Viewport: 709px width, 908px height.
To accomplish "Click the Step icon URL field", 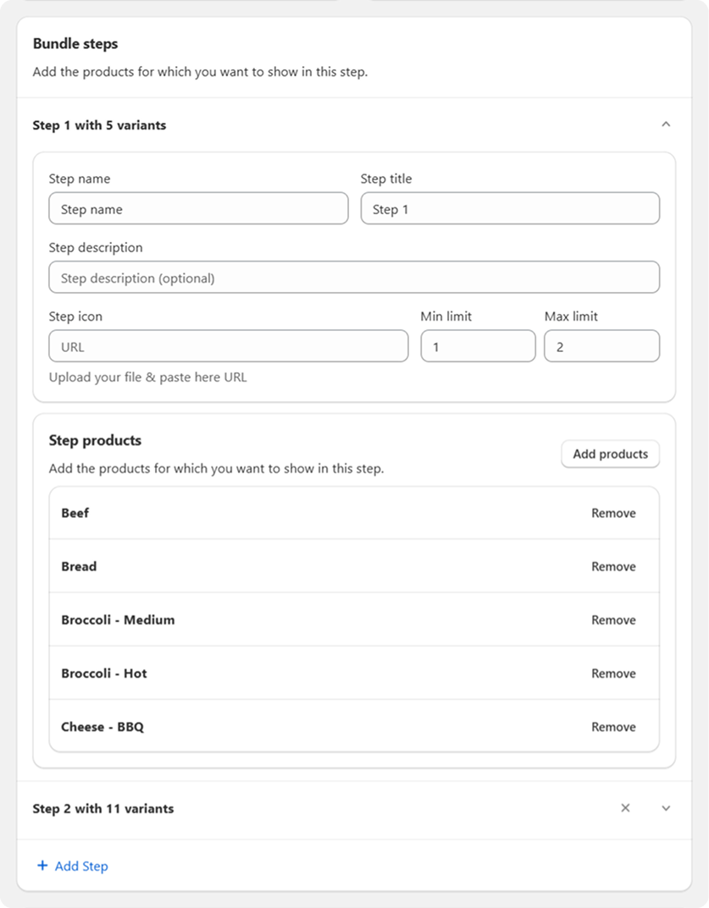I will pos(228,346).
